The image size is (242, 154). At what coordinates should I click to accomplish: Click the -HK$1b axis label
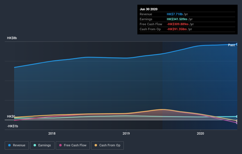(12, 126)
